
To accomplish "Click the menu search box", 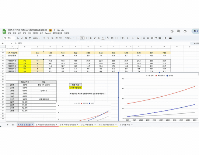I will pos(9,38).
